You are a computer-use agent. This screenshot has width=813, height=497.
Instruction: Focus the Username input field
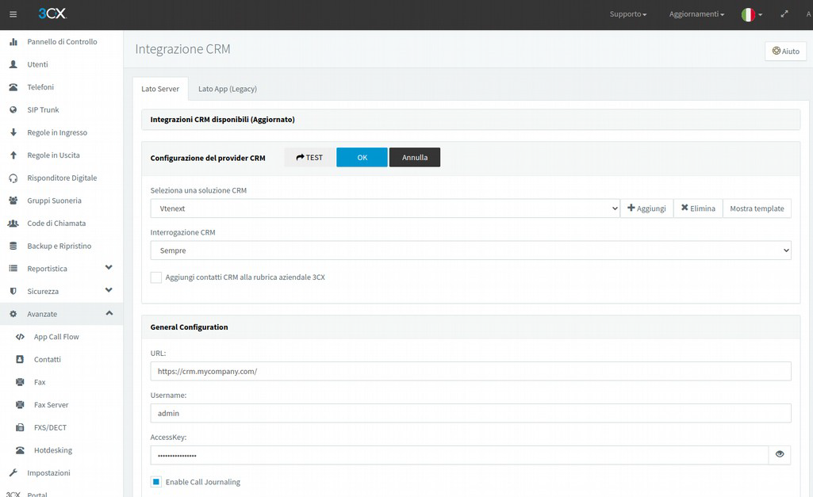[x=471, y=413]
